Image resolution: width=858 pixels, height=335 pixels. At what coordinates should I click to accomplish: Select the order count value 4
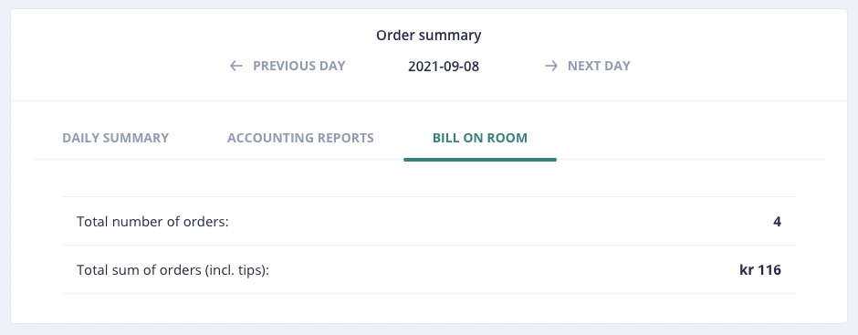[x=777, y=222]
